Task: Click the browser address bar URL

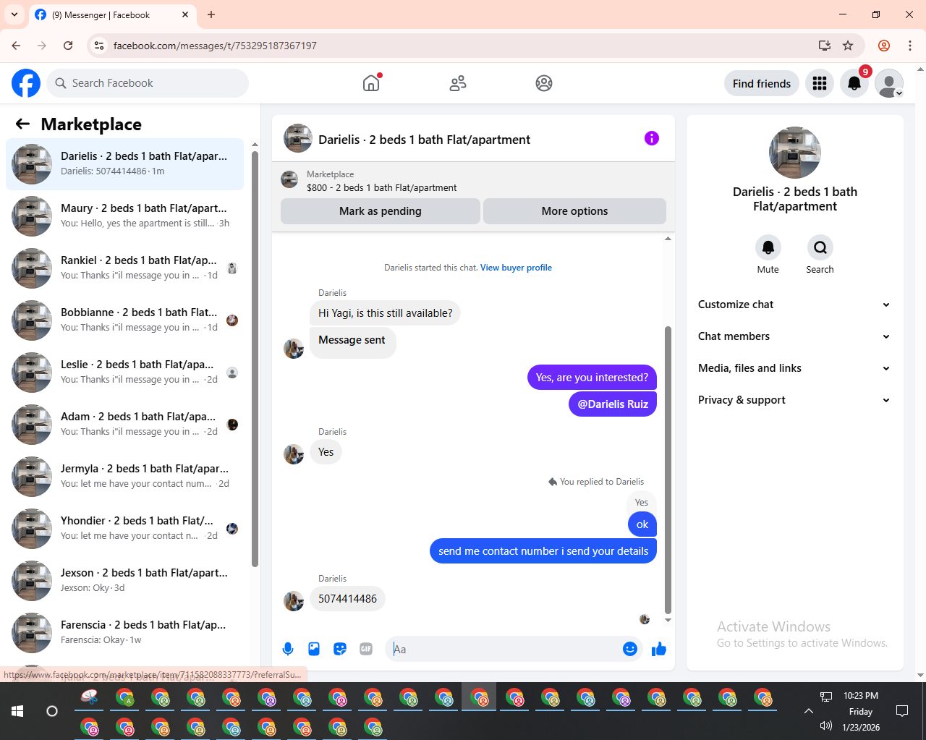Action: click(215, 46)
